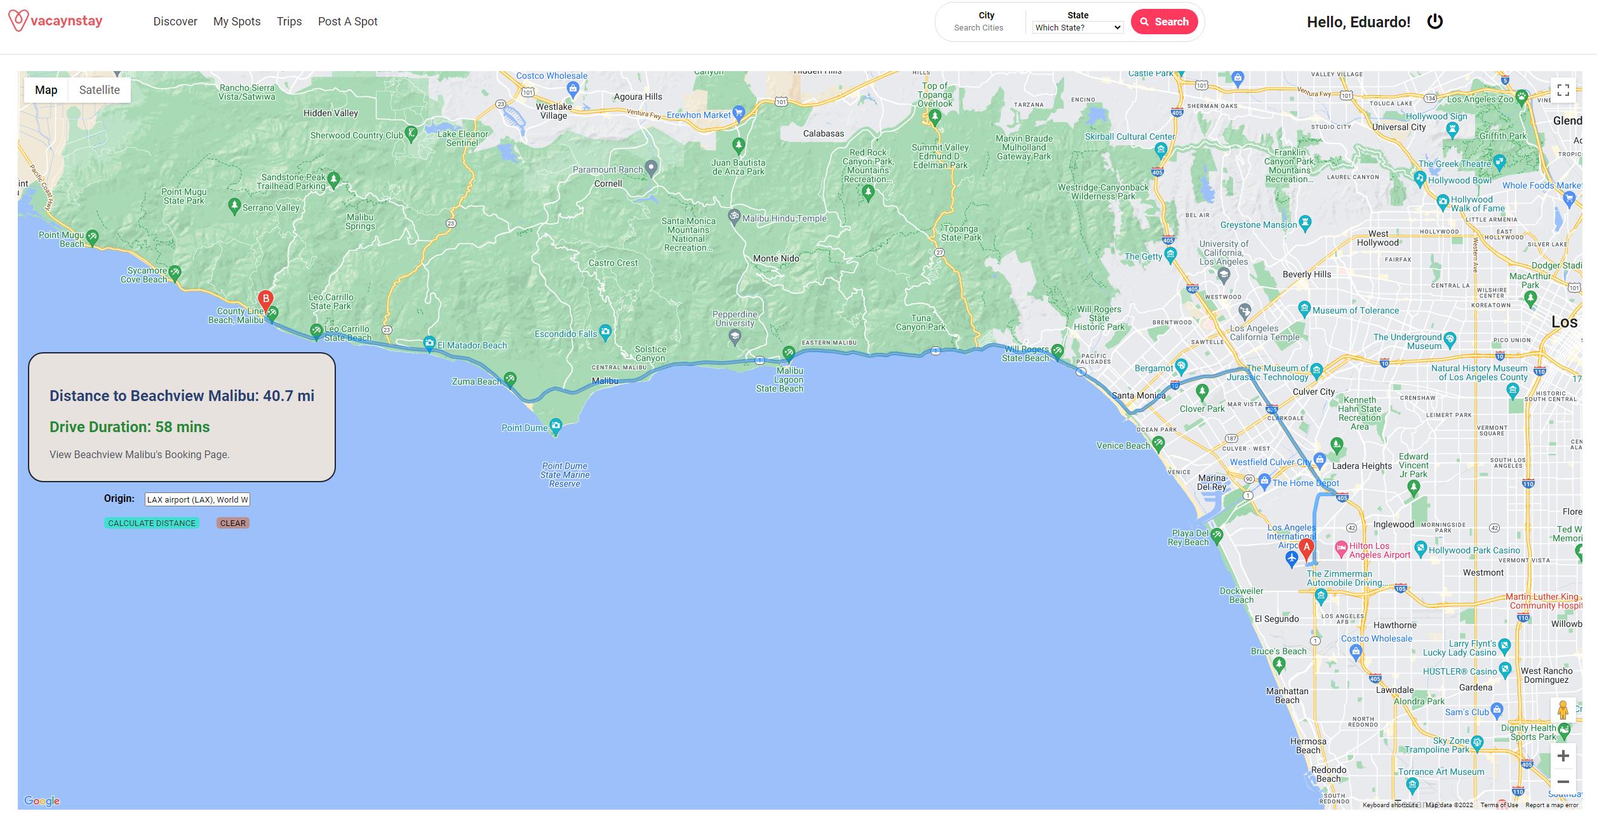Open the Trips page

[289, 22]
